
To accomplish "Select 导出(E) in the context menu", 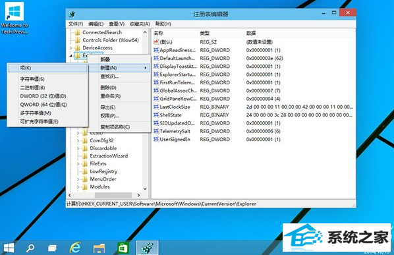I will pyautogui.click(x=120, y=107).
